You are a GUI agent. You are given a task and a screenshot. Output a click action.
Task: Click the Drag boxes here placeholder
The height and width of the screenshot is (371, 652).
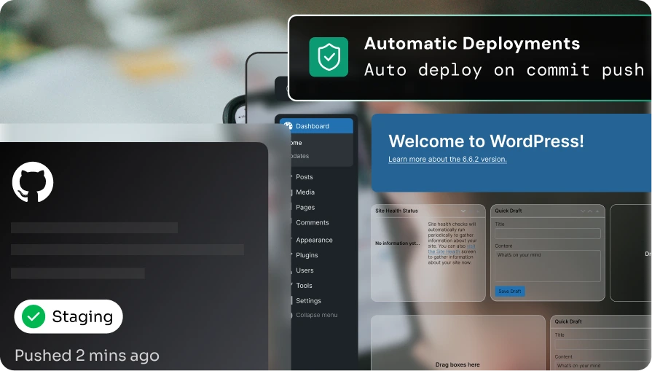(457, 364)
